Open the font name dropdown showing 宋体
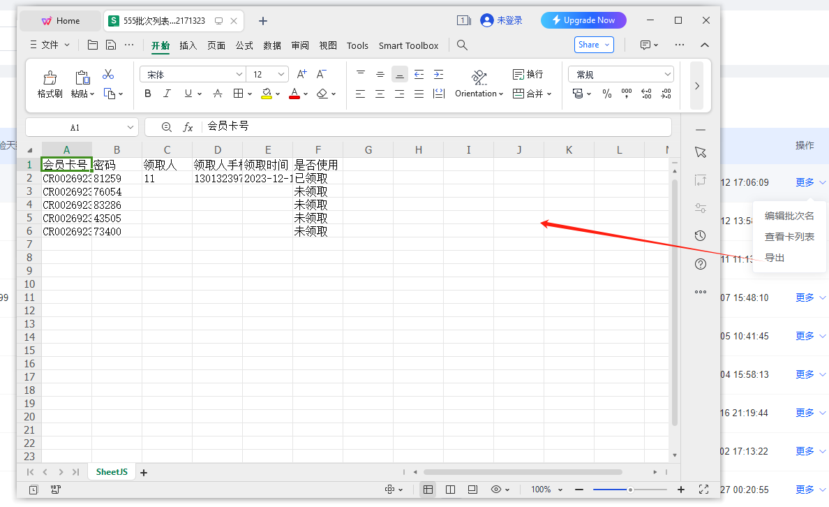 pyautogui.click(x=193, y=75)
